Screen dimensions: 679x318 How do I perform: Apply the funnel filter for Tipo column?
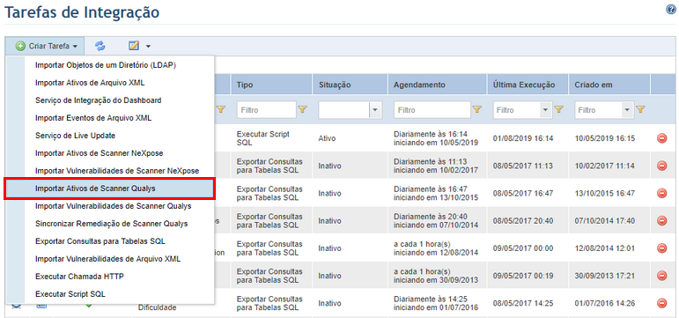pyautogui.click(x=303, y=110)
